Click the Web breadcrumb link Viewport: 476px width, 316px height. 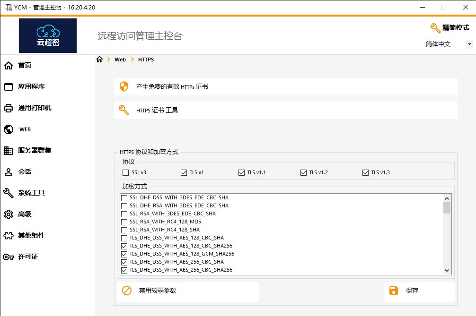coord(120,60)
